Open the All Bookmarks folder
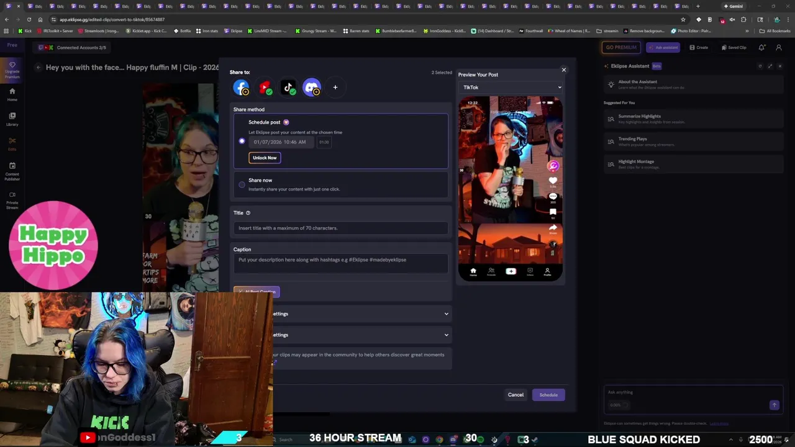 tap(775, 30)
